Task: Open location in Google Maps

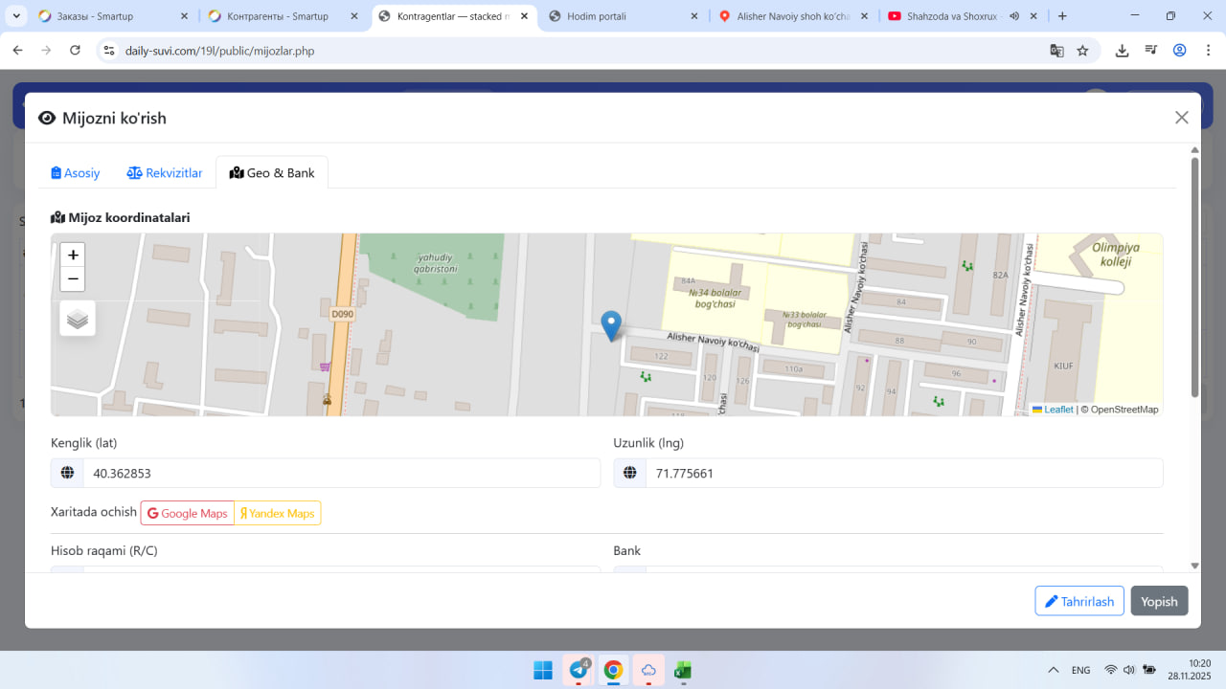Action: (188, 513)
